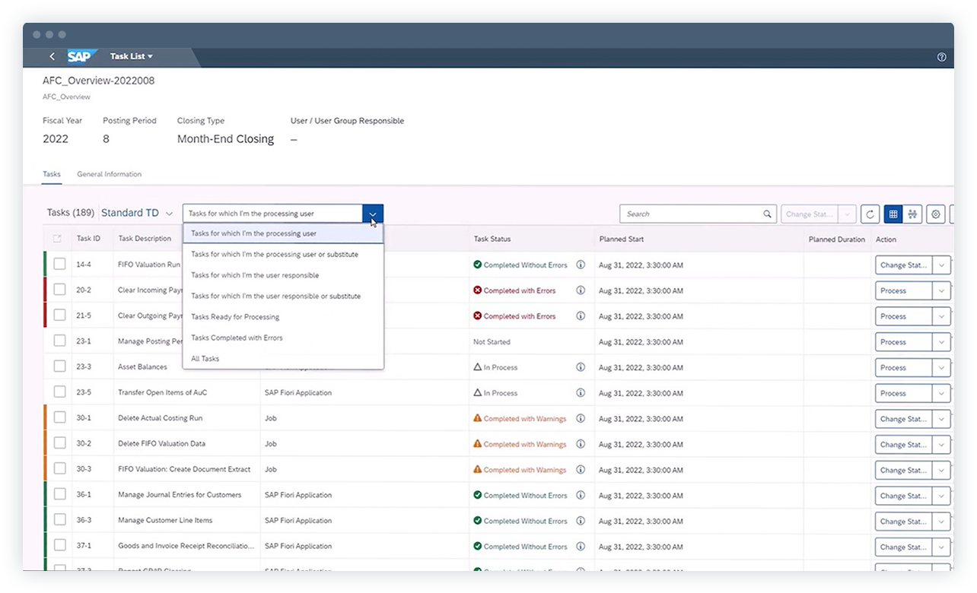Click the info icon next to Completed with Errors
Screen dimensions: 977x593
tap(581, 290)
